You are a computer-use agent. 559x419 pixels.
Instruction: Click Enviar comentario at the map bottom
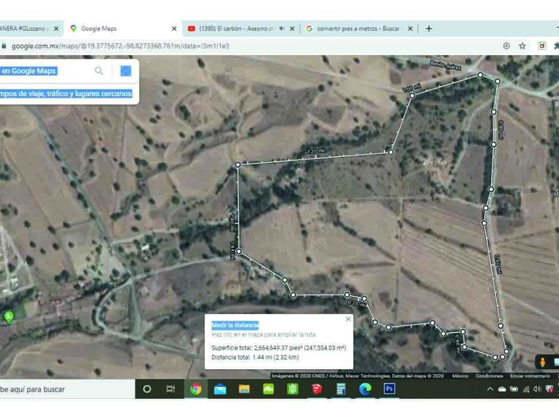tap(526, 376)
